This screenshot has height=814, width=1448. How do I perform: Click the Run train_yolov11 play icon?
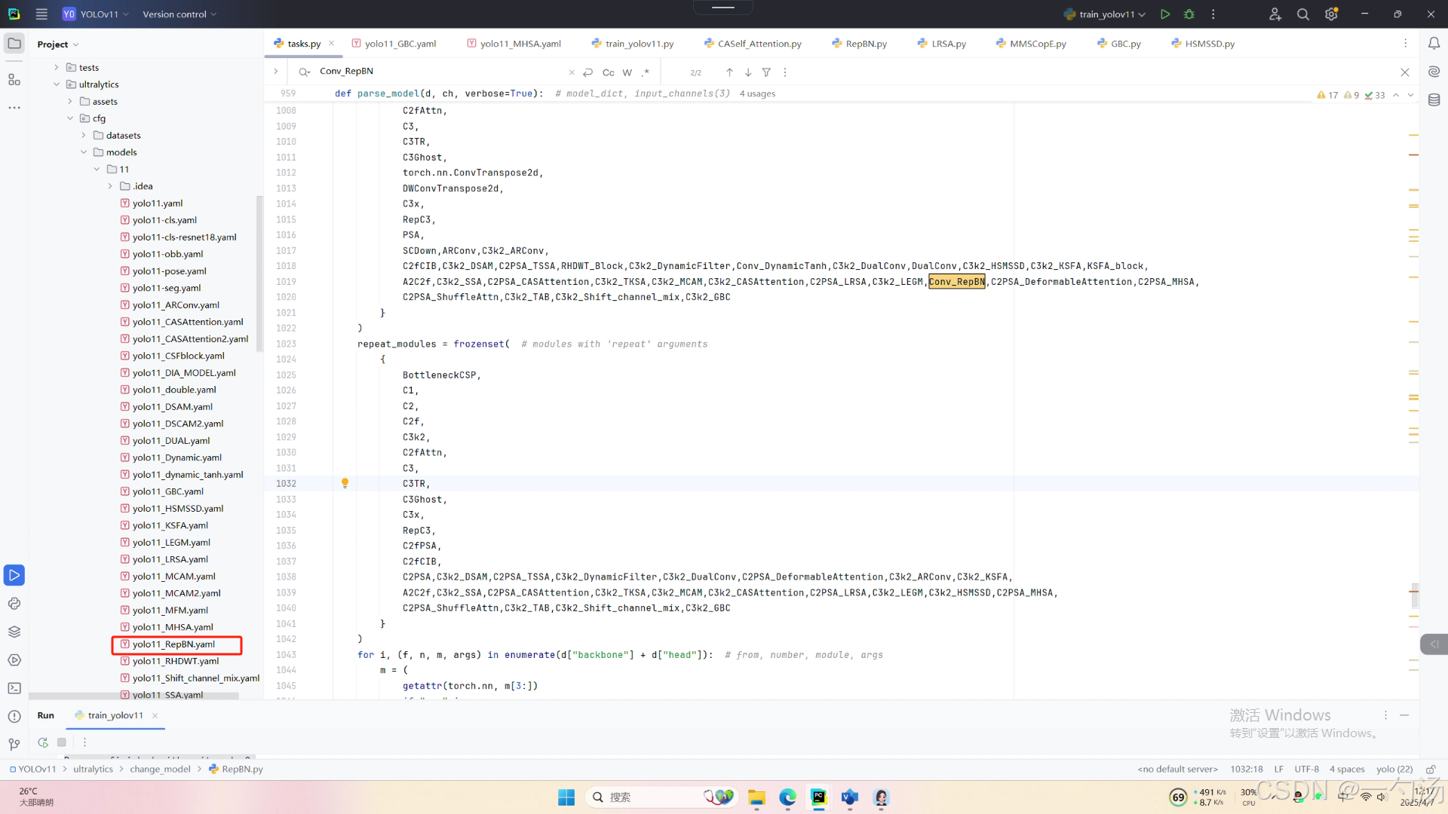[1165, 14]
